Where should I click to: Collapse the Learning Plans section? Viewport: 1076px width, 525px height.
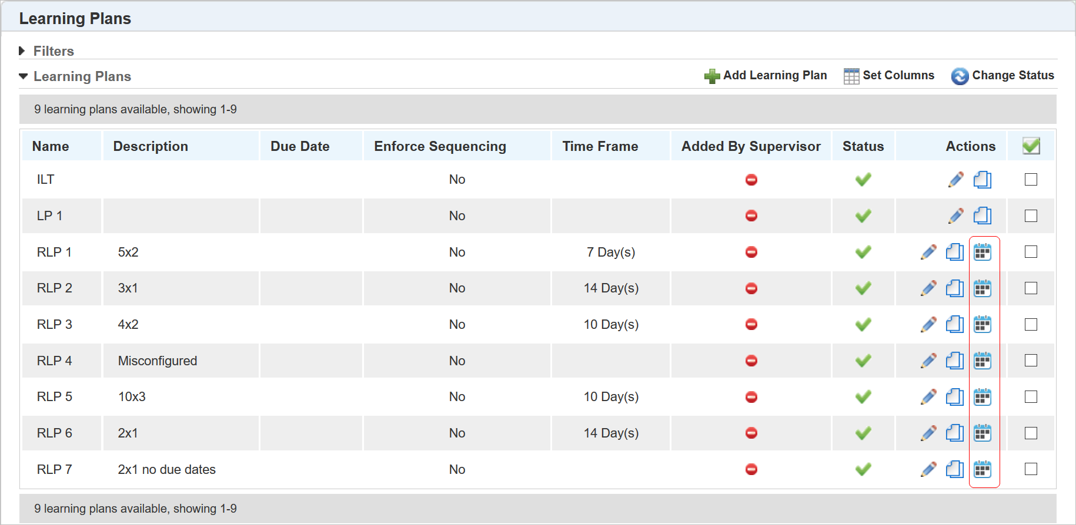[24, 76]
